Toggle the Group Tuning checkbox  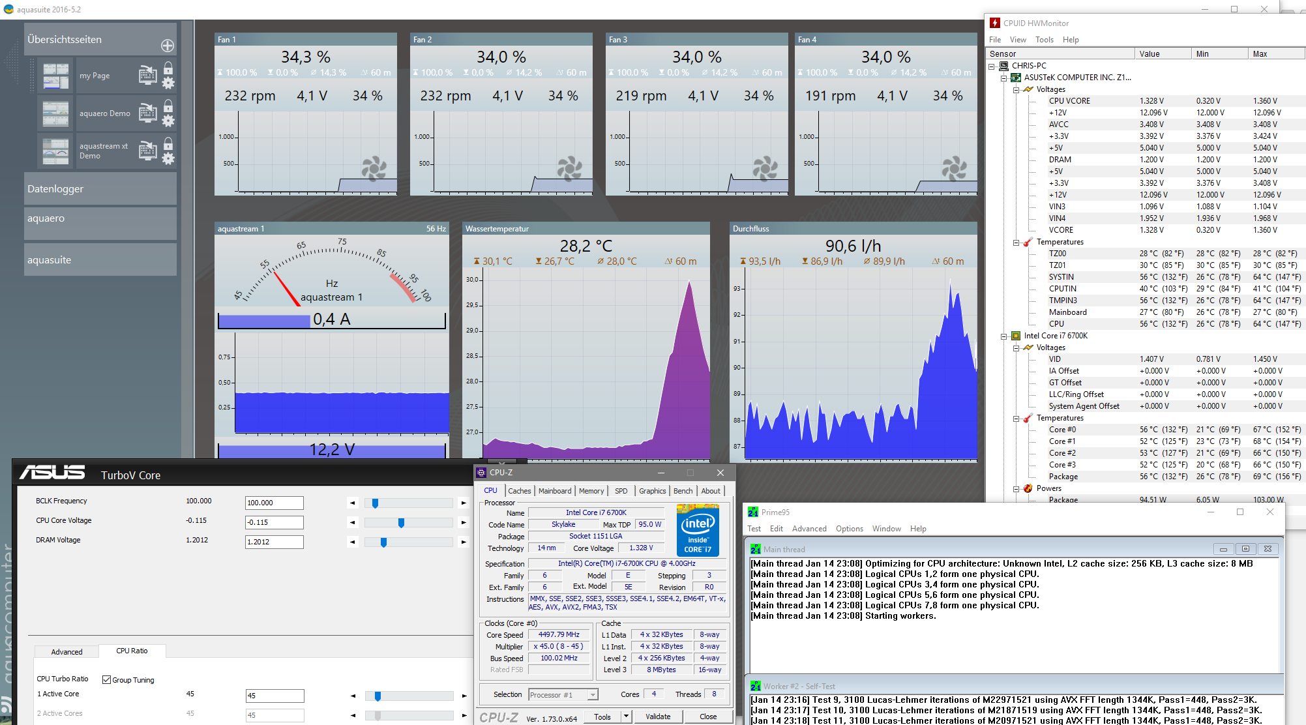pos(107,679)
